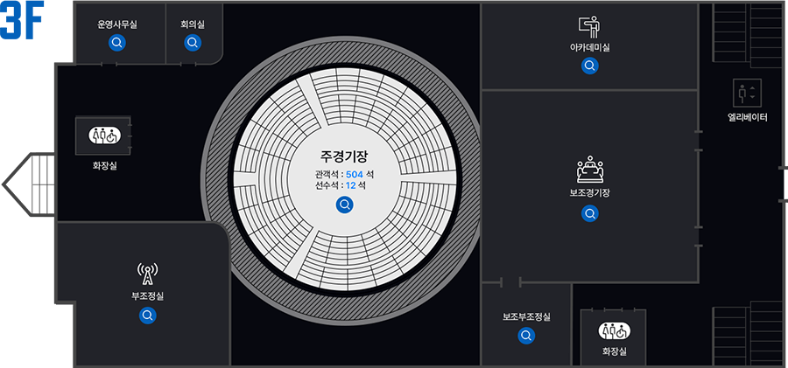Screen dimensions: 788x368
Task: Click the 3F floor label
Action: [x=23, y=21]
